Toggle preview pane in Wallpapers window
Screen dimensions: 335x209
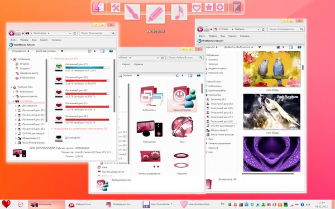pyautogui.click(x=291, y=47)
